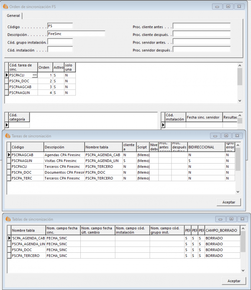Focus the Descripción field containing FireSinc
The height and width of the screenshot is (290, 251).
point(76,34)
